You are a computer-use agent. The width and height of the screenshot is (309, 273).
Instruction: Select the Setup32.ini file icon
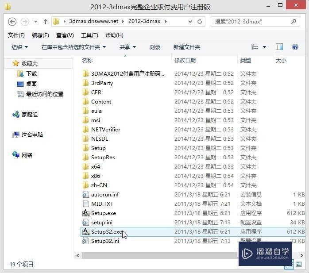click(85, 241)
